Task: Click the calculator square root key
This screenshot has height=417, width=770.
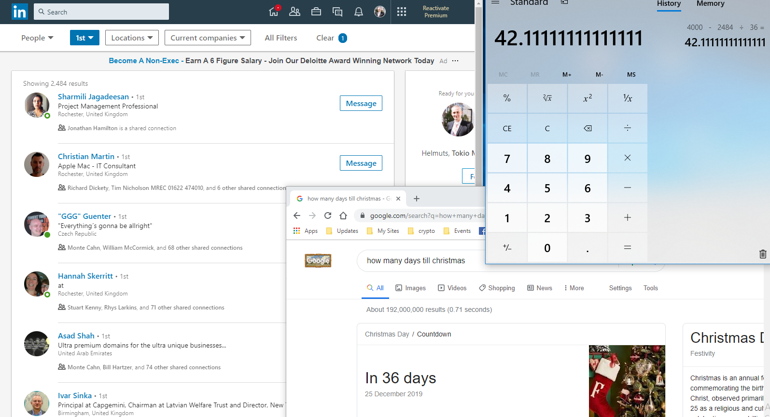Action: click(x=547, y=98)
